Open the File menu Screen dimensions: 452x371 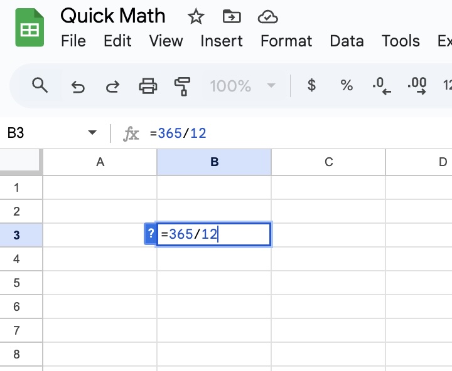[73, 41]
